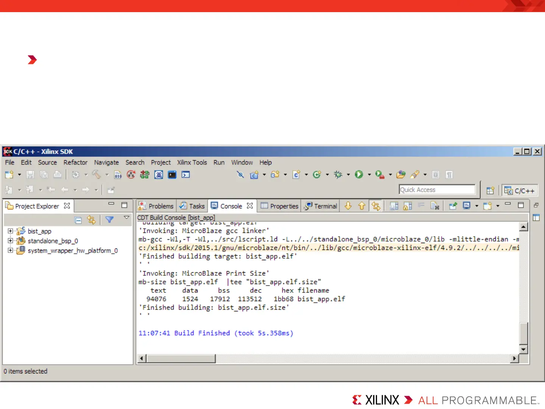Click the Program FPGA icon
Screen dimensions: 545x409
pos(145,175)
